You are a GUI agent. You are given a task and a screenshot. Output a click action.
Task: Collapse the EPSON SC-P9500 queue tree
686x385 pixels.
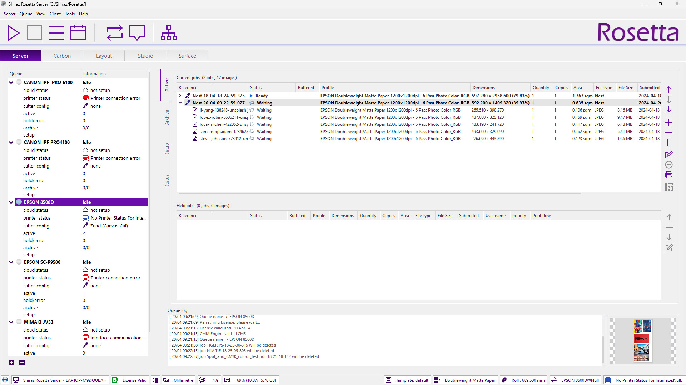coord(11,262)
